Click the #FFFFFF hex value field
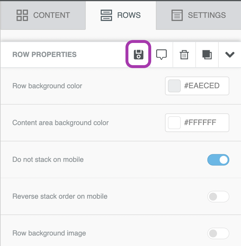 [x=200, y=122]
